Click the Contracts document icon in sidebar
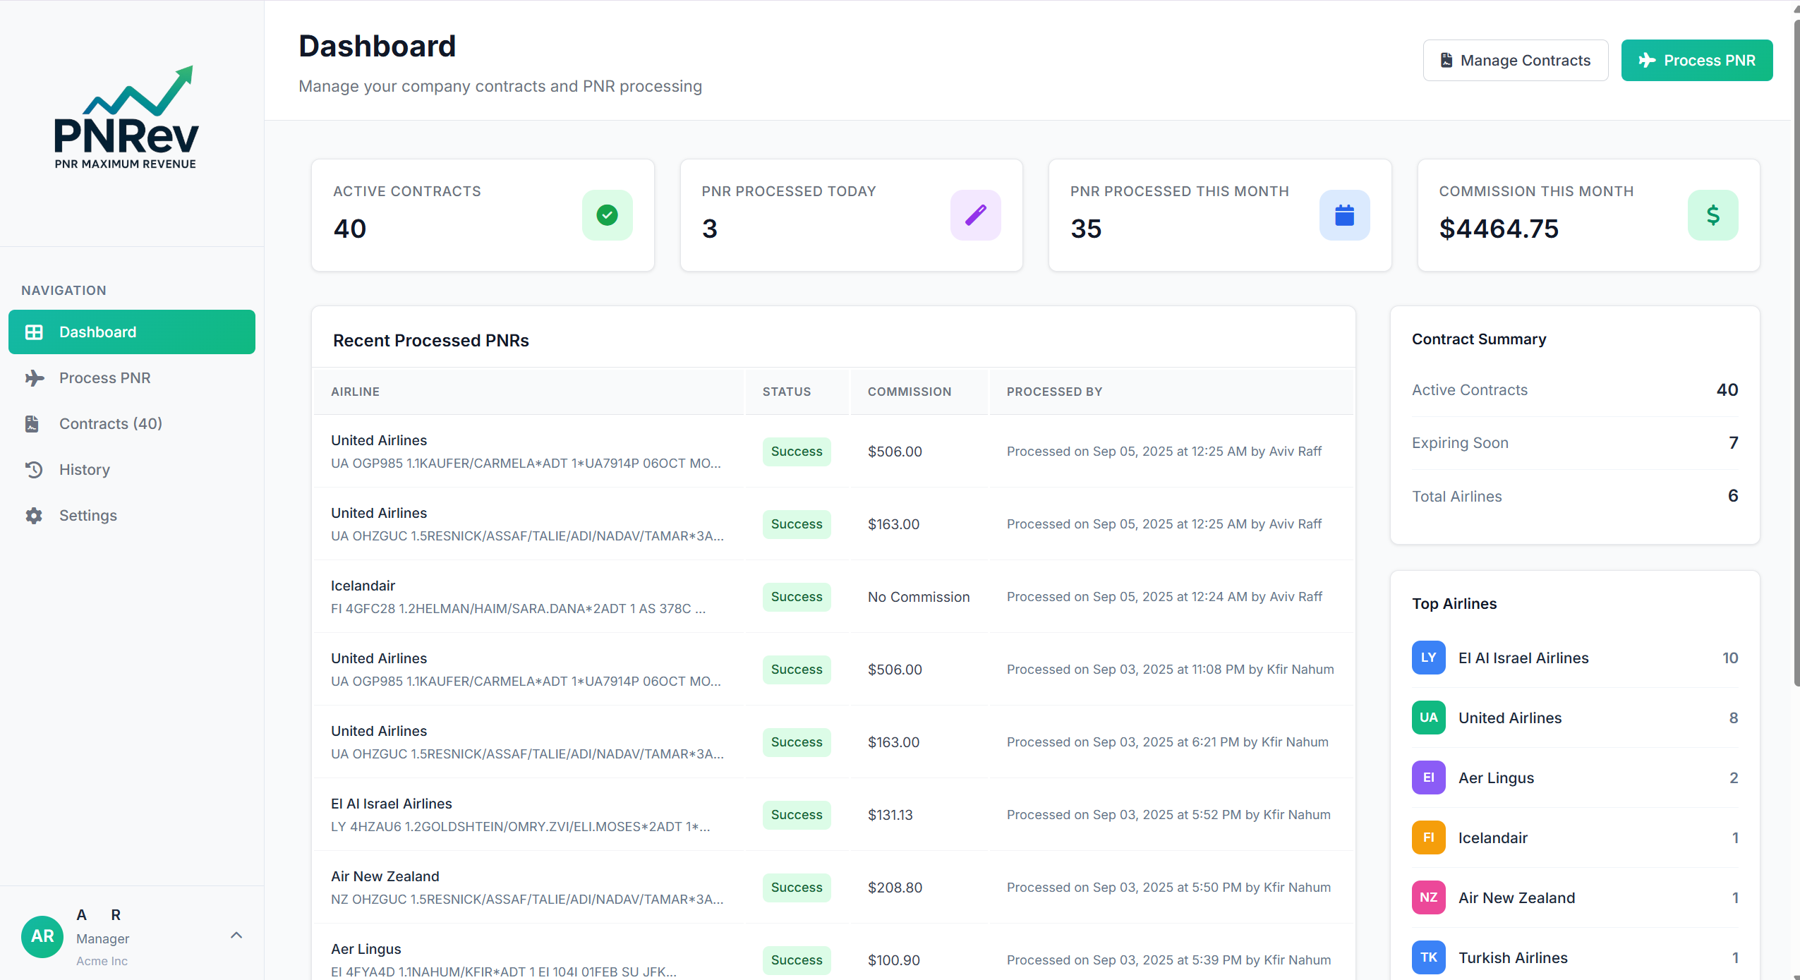 coord(32,423)
